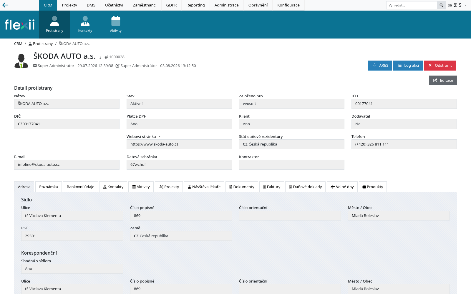Click the back arrow icon
Screen dimensions: 471x294
(x=5, y=5)
